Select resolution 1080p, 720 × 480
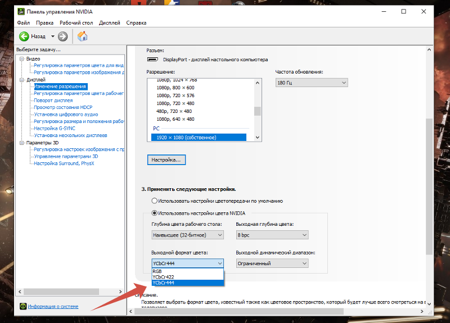This screenshot has height=323, width=450. click(175, 103)
